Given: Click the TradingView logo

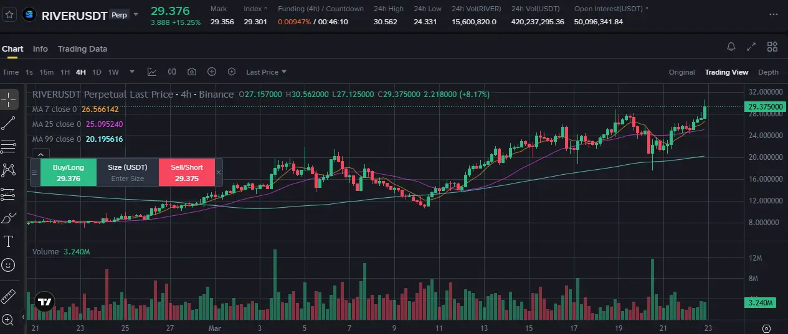Looking at the screenshot, I should (x=44, y=302).
